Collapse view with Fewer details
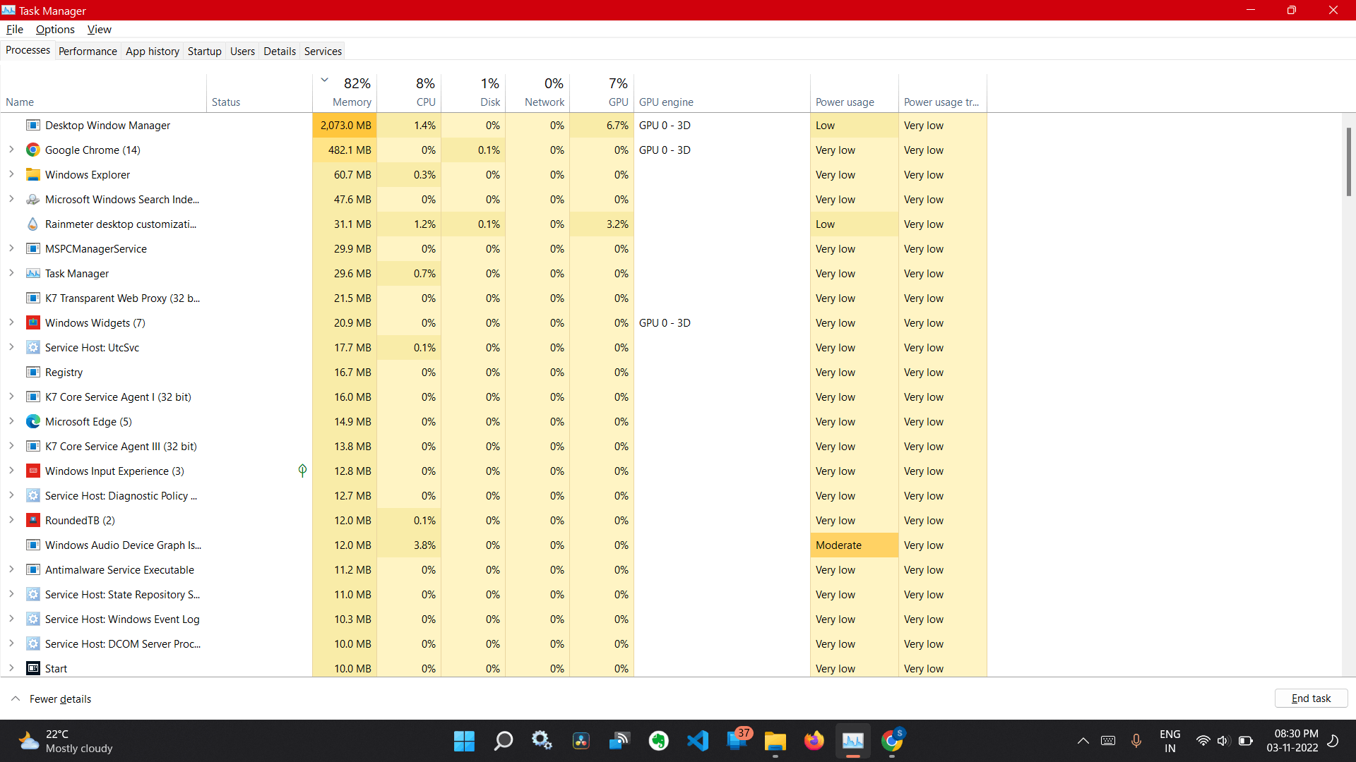The width and height of the screenshot is (1356, 762). coord(60,699)
